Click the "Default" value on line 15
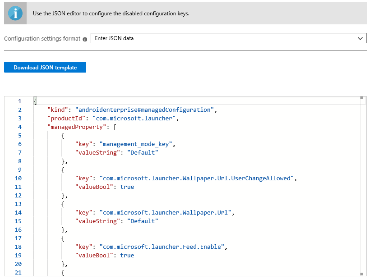 143,221
